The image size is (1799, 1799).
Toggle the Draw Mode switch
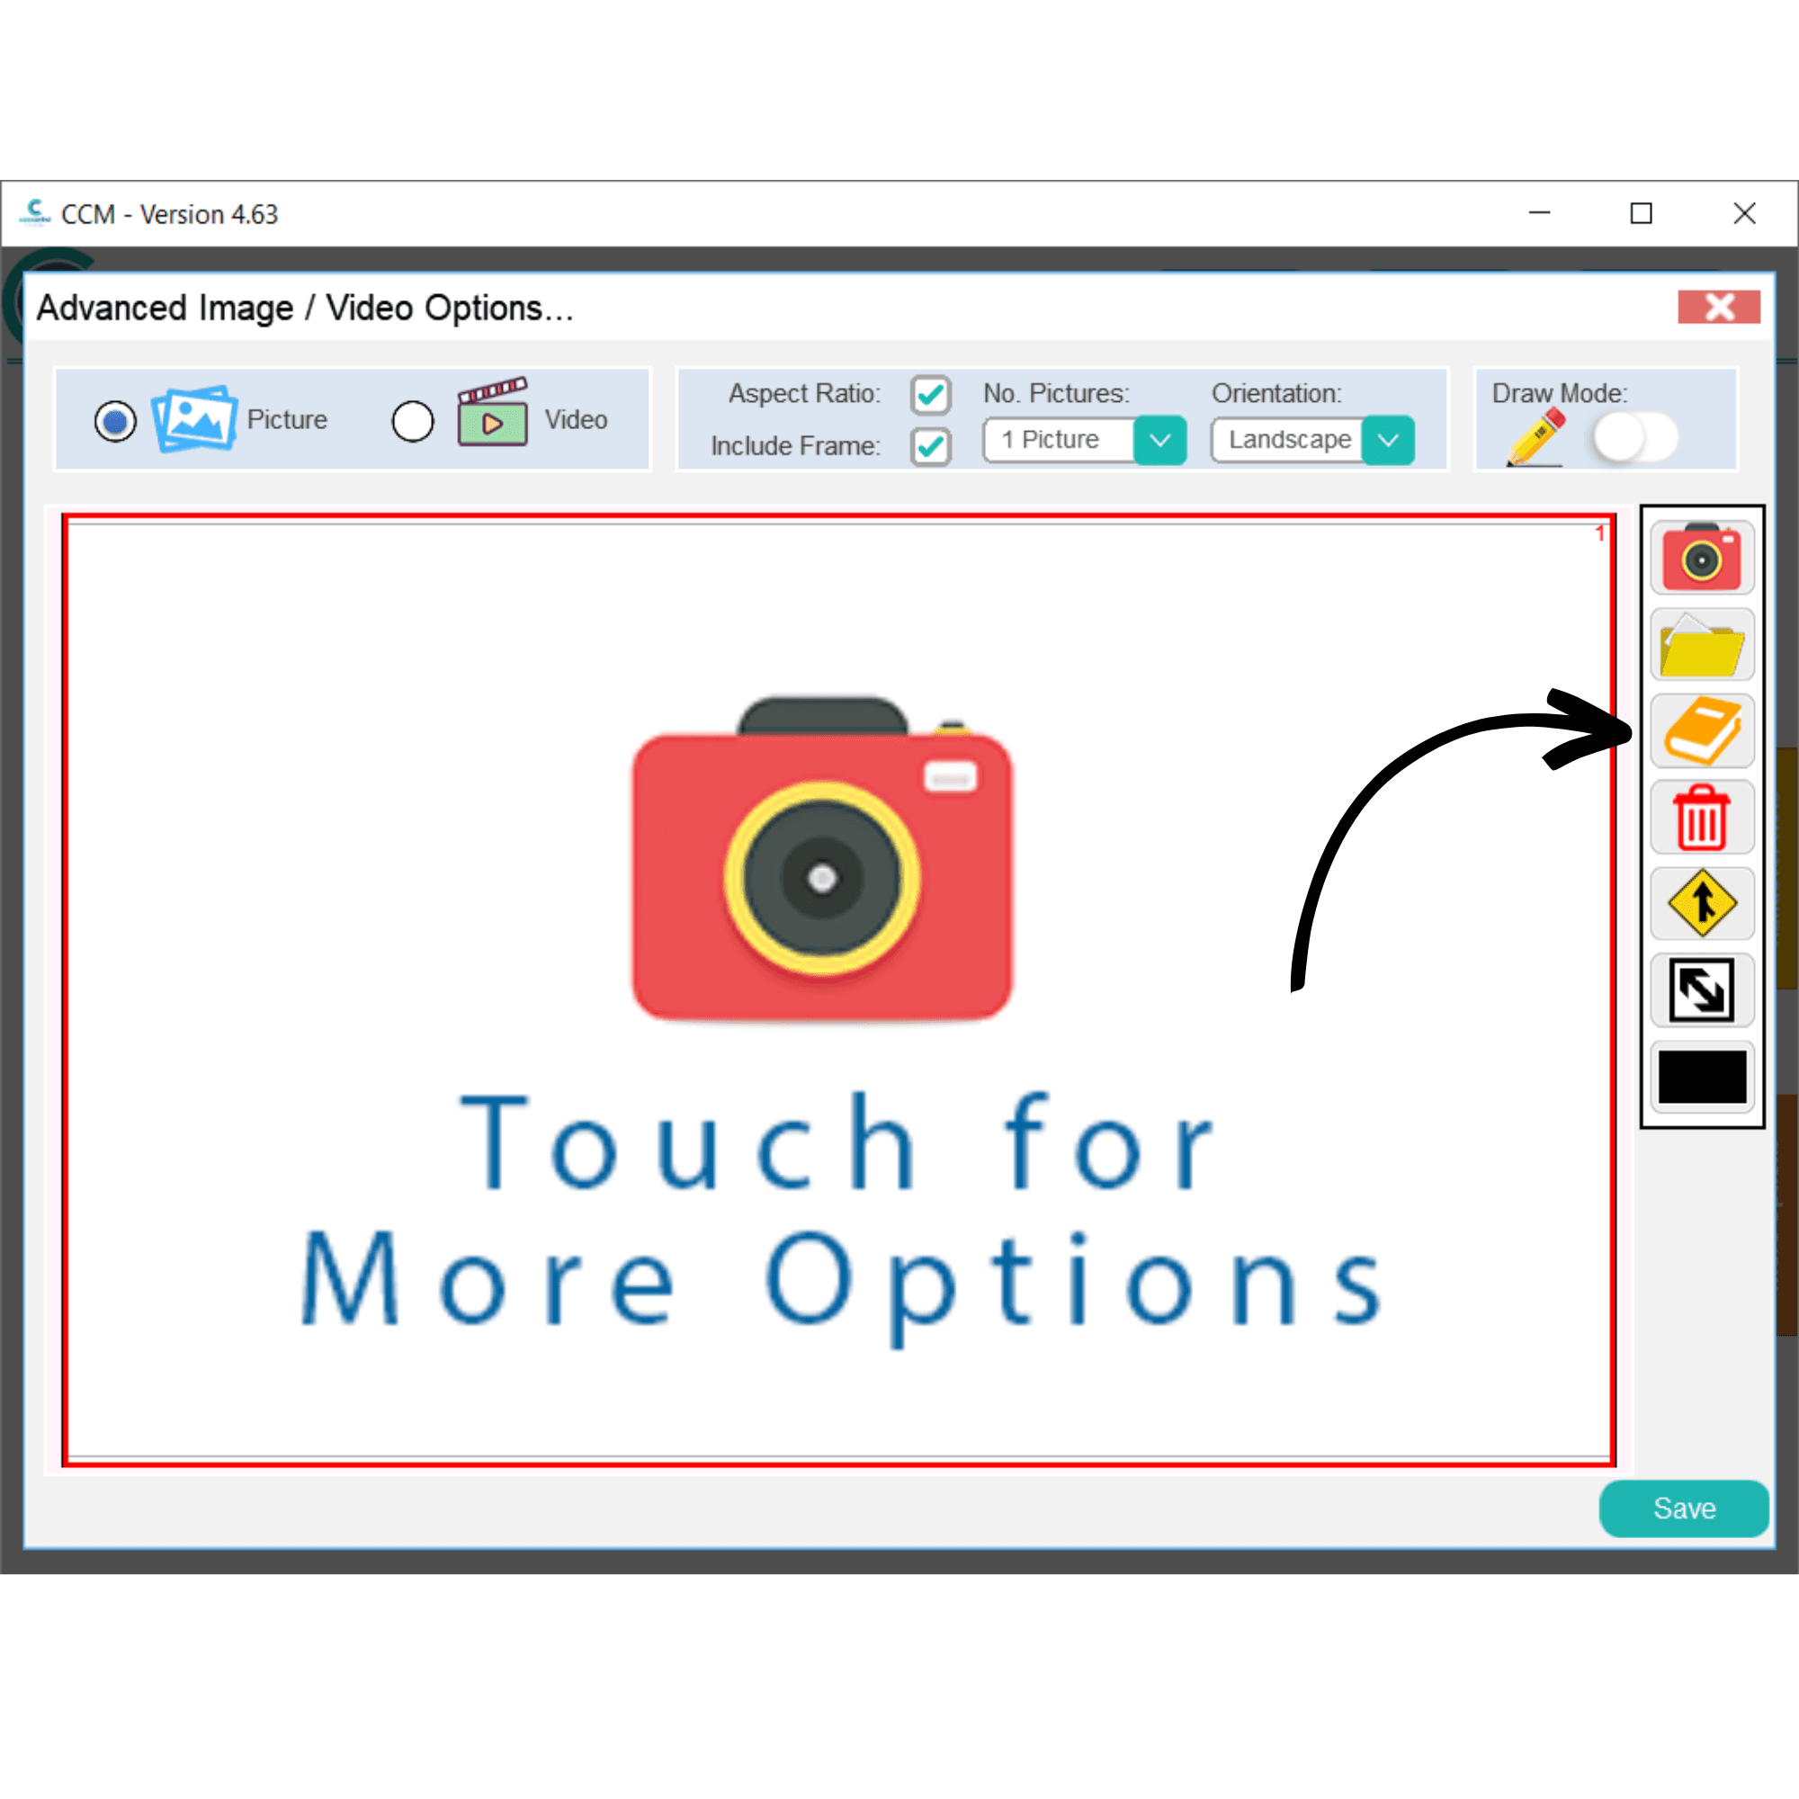click(1634, 438)
